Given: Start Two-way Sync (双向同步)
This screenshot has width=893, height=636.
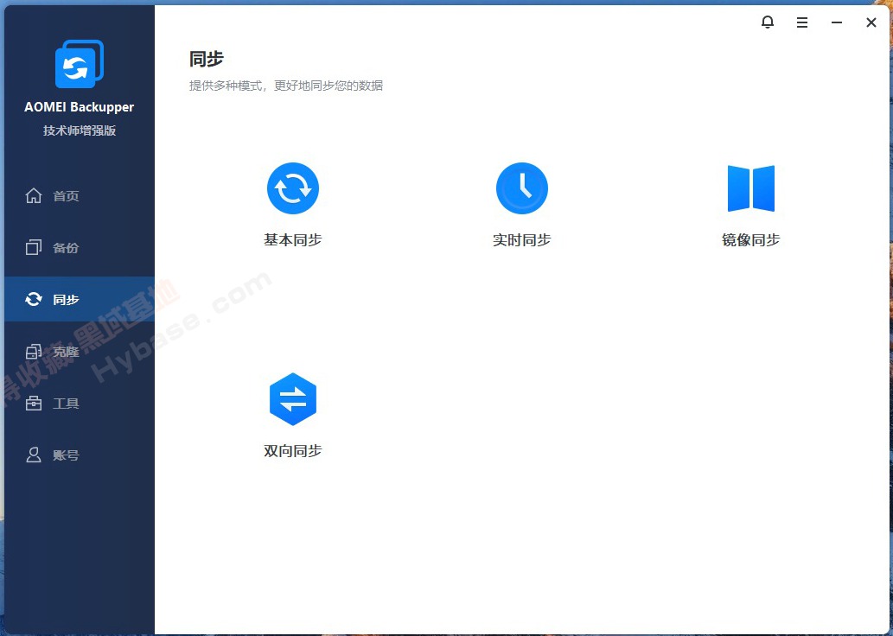Looking at the screenshot, I should (292, 398).
